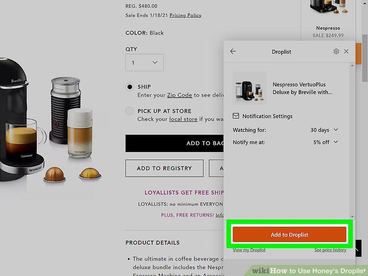Screen dimensions: 368x276
Task: Open Droplist settings gear
Action: 336,52
